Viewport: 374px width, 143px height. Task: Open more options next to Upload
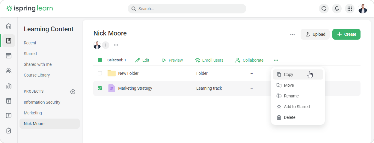coord(292,34)
